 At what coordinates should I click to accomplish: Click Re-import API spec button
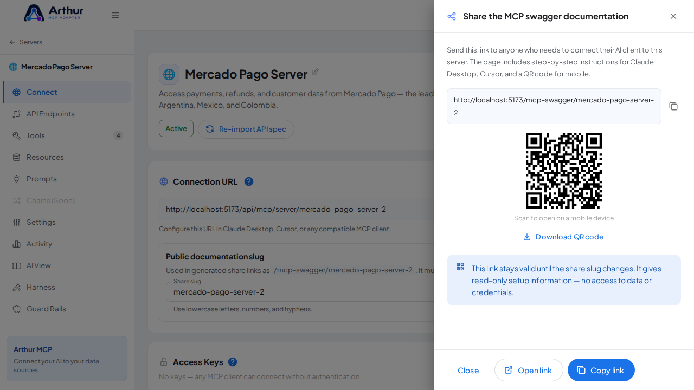pyautogui.click(x=246, y=129)
